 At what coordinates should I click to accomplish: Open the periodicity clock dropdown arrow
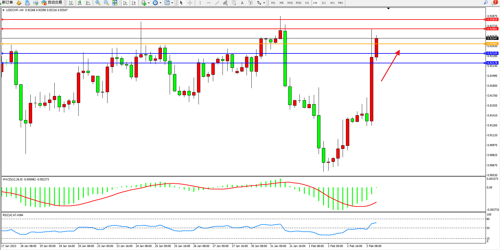pyautogui.click(x=160, y=3)
